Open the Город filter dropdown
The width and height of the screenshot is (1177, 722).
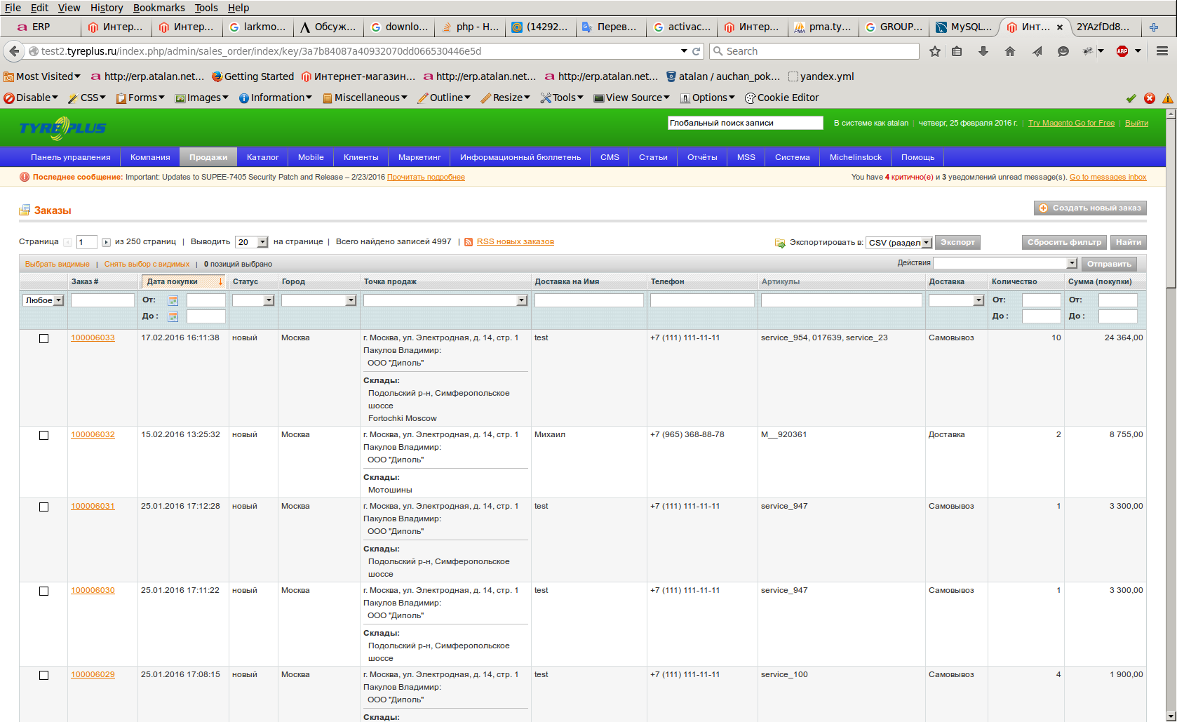319,300
